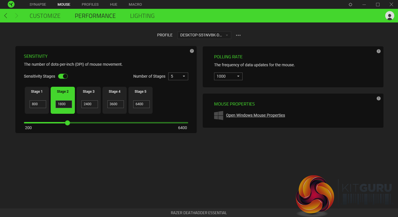Click the Stage 4 DPI field showing 3600
The width and height of the screenshot is (398, 217).
[116, 104]
